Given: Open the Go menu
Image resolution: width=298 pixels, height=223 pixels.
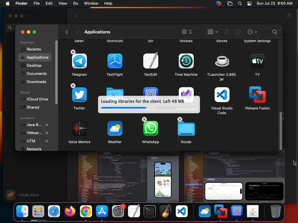Looking at the screenshot, I should [x=76, y=3].
